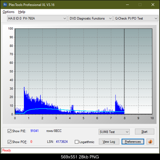
Task: Close the PlexTools window
Action: click(153, 5)
